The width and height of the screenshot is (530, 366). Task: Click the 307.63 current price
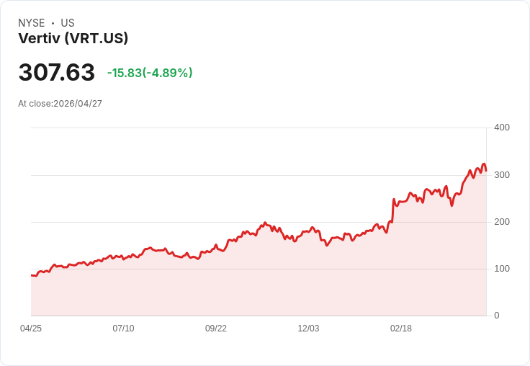56,73
